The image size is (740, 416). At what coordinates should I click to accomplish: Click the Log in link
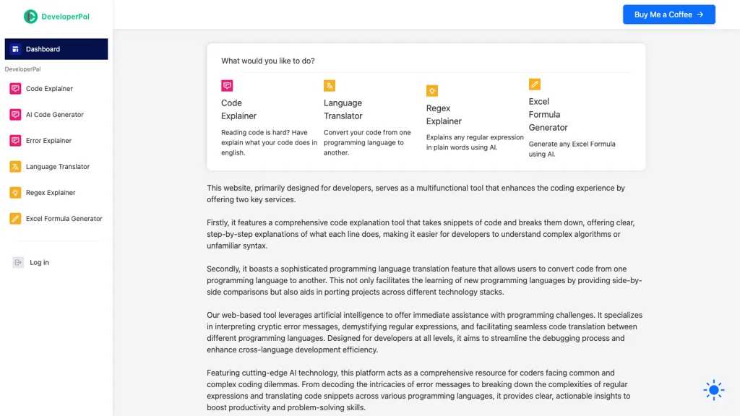click(x=39, y=262)
